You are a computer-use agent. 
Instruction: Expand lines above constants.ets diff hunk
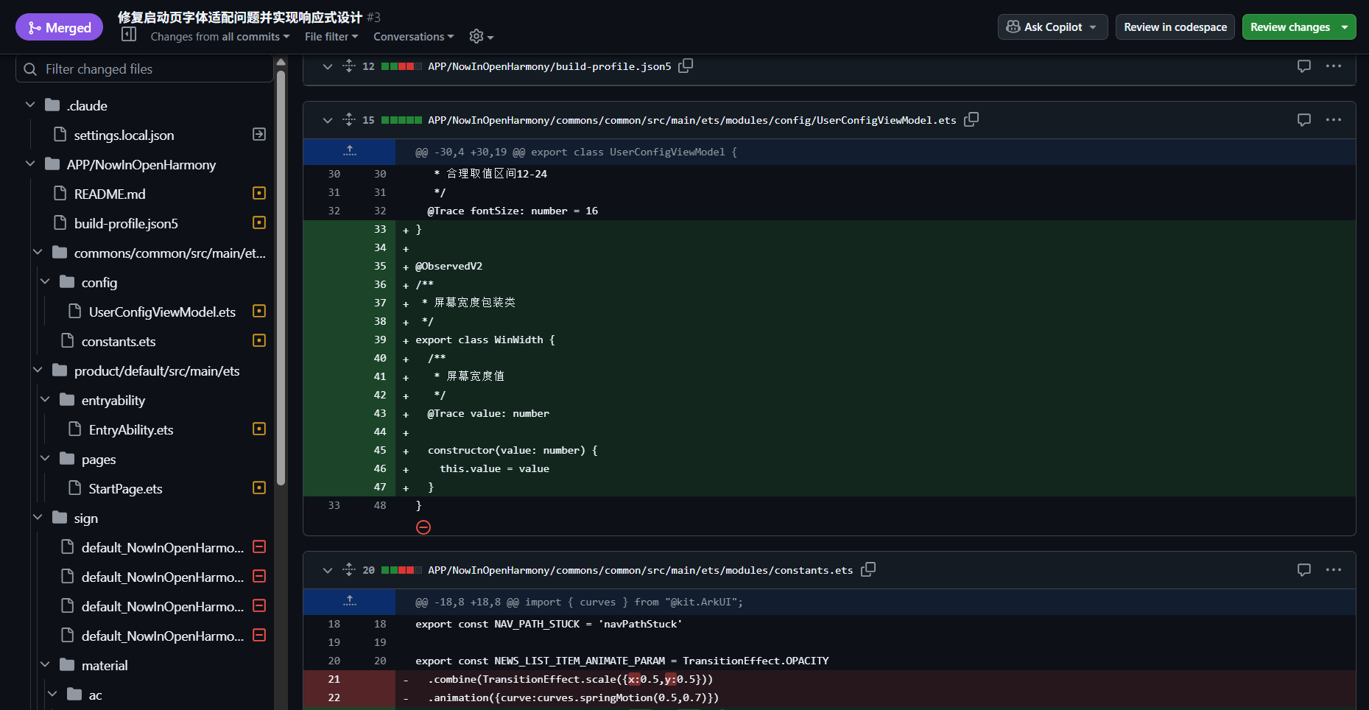click(x=350, y=602)
